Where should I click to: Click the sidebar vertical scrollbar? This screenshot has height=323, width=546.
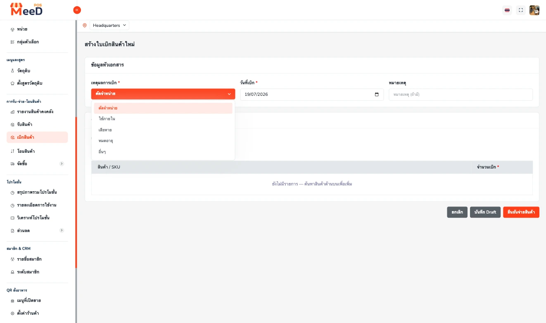click(x=76, y=192)
